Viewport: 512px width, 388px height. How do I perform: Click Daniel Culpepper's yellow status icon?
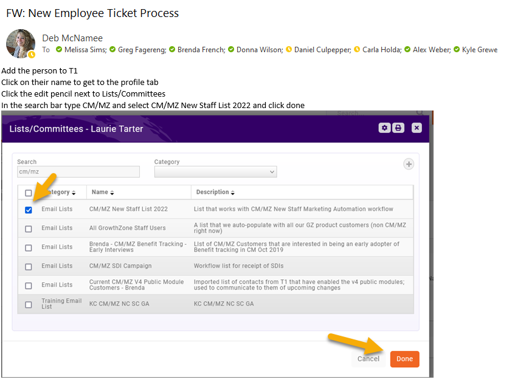click(289, 50)
